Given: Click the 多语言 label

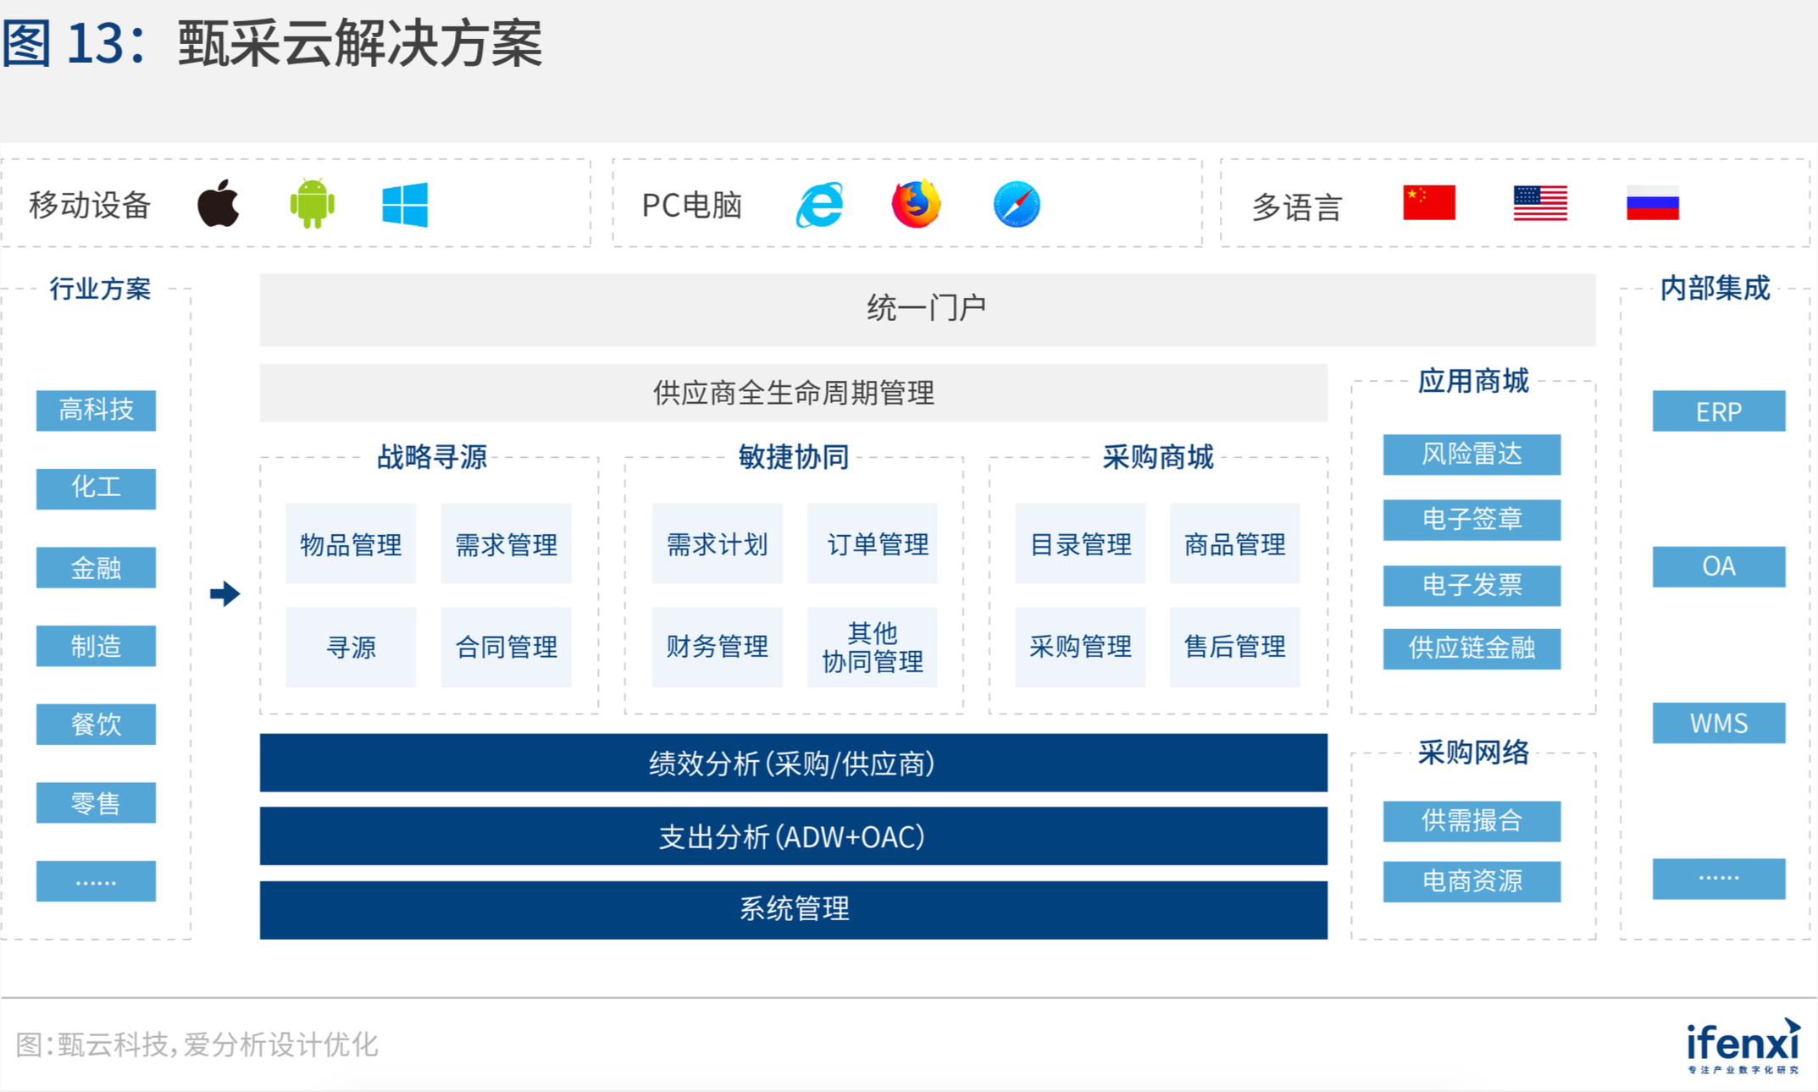Looking at the screenshot, I should point(1297,207).
